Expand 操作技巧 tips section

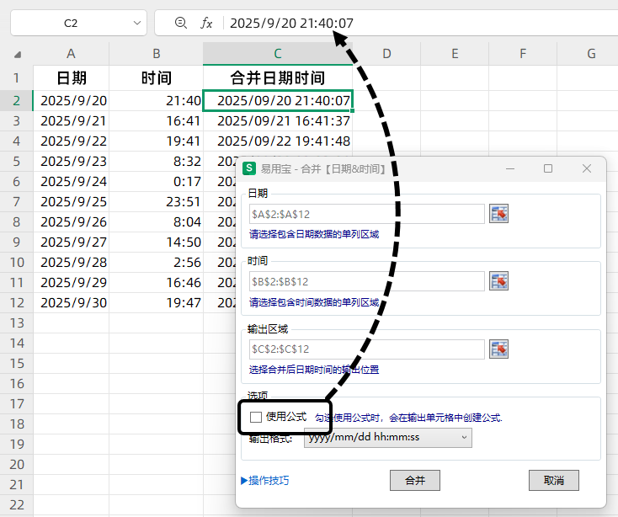click(x=265, y=481)
